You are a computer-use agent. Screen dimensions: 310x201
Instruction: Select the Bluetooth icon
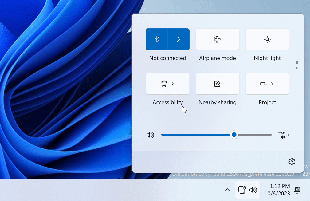point(157,39)
